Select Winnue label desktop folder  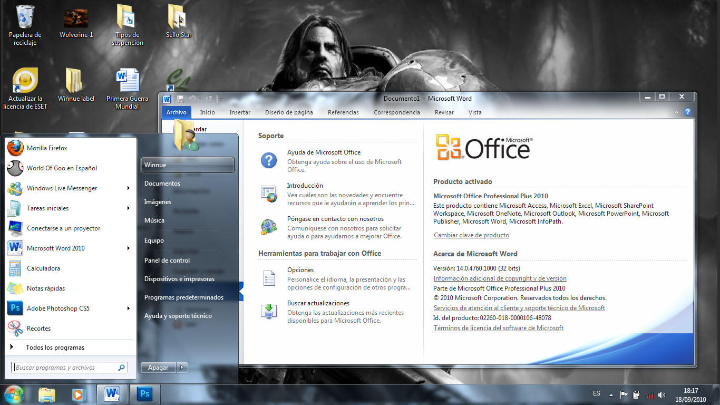point(76,85)
